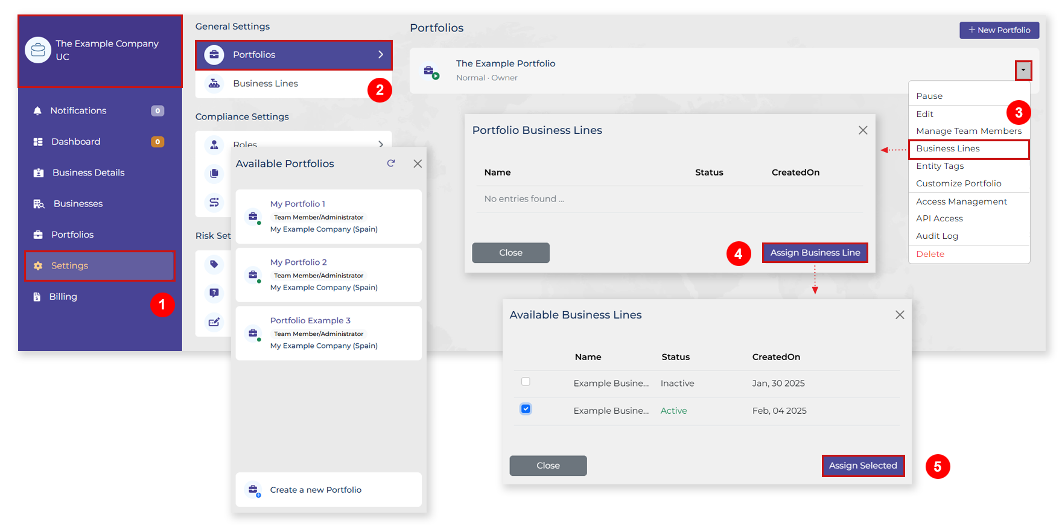Image resolution: width=1062 pixels, height=532 pixels.
Task: Click the 'Jan, 30 2025' date cell
Action: 778,384
